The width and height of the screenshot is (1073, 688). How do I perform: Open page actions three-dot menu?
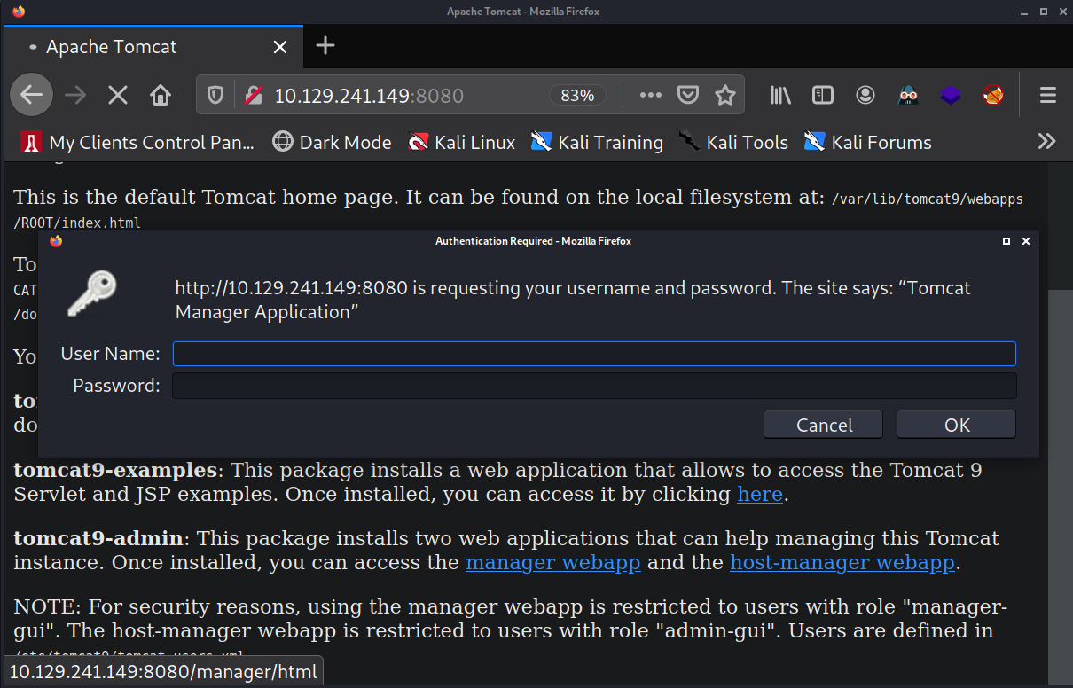650,95
